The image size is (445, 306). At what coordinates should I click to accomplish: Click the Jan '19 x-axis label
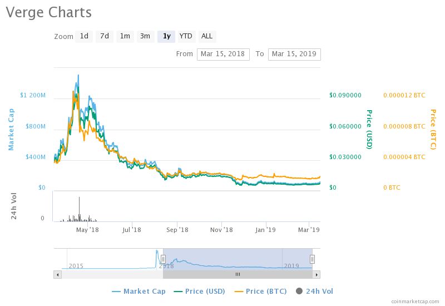[265, 230]
